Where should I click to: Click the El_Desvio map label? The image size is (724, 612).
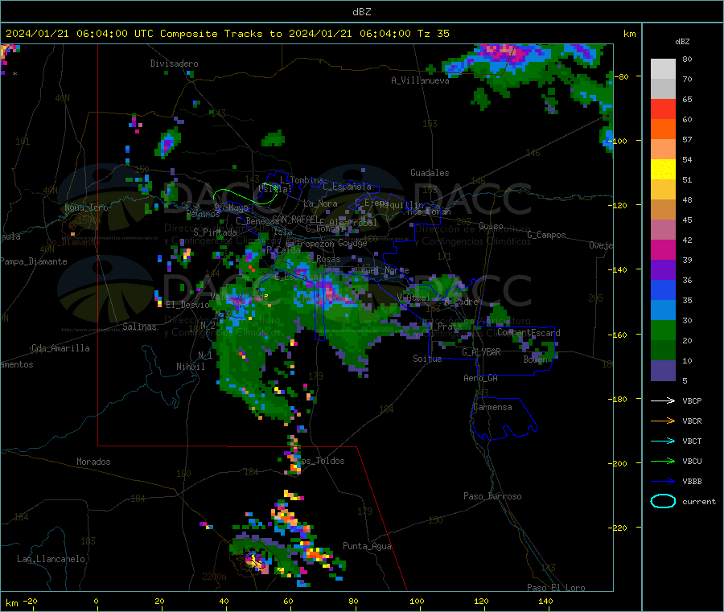pos(187,305)
